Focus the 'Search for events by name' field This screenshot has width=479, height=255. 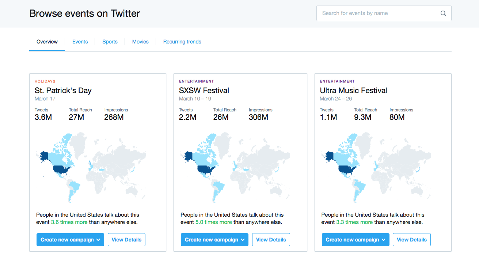tap(384, 13)
